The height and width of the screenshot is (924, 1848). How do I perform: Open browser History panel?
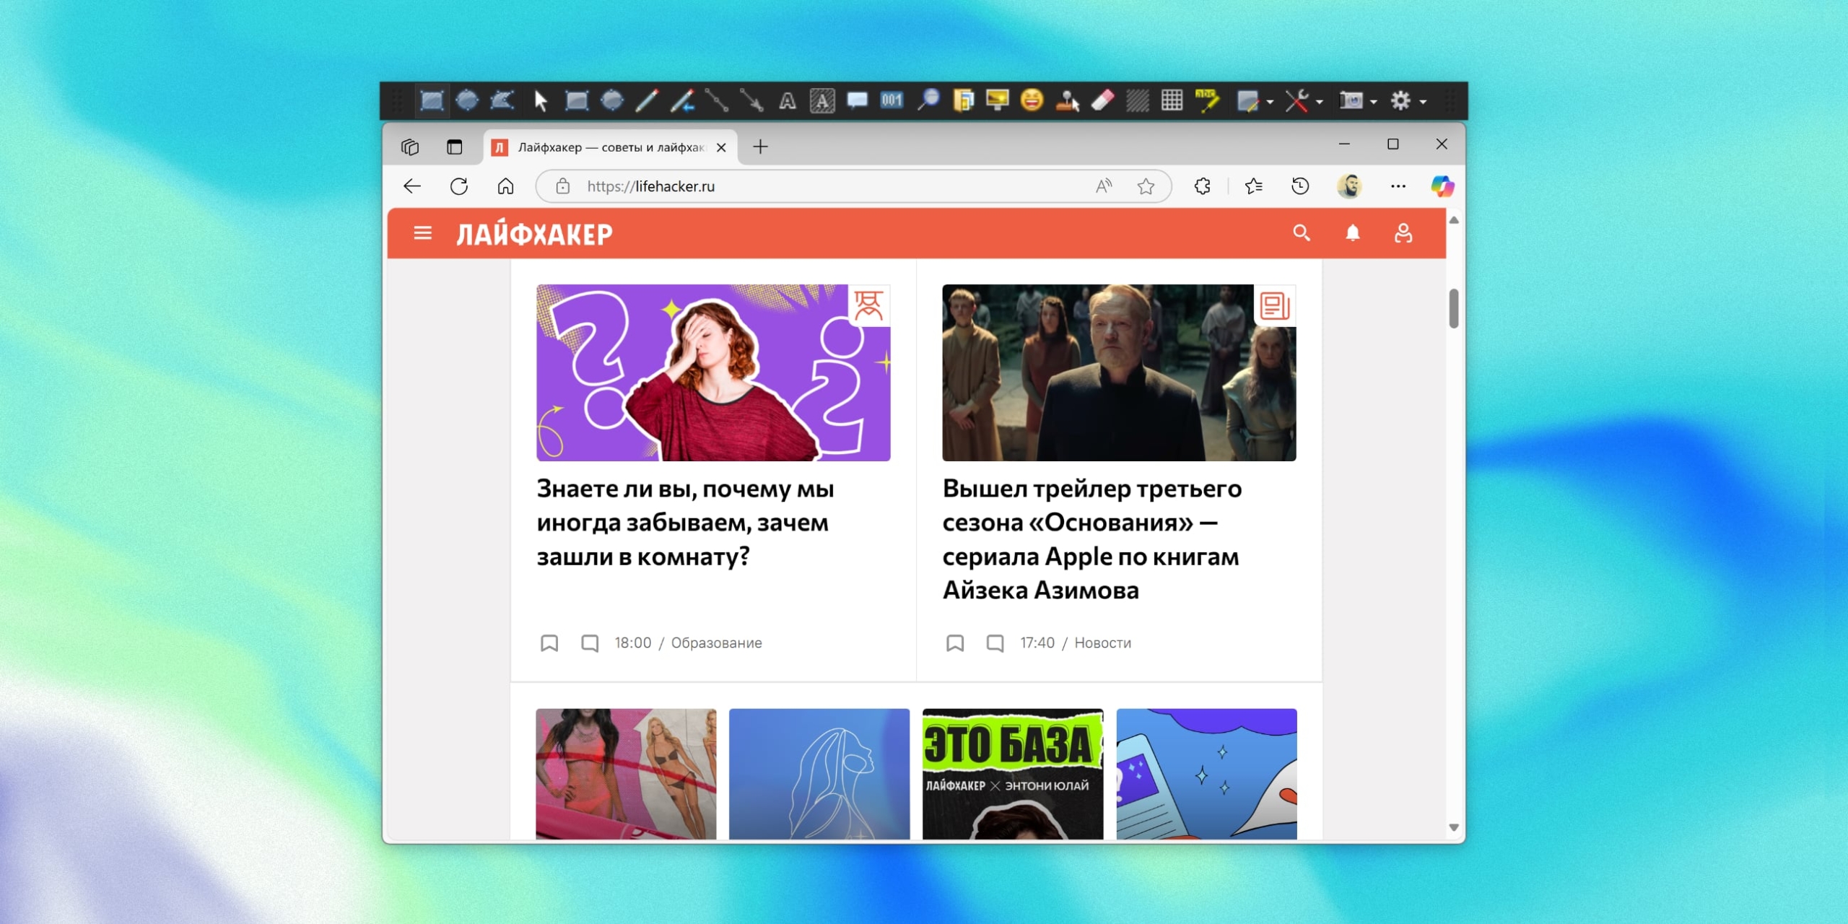pyautogui.click(x=1300, y=186)
